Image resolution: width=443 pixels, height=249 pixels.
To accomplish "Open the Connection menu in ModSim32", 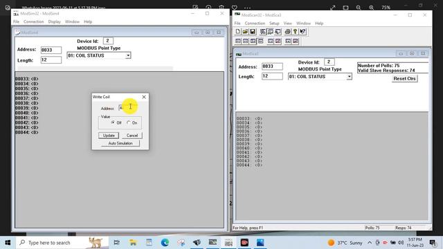I will click(34, 21).
